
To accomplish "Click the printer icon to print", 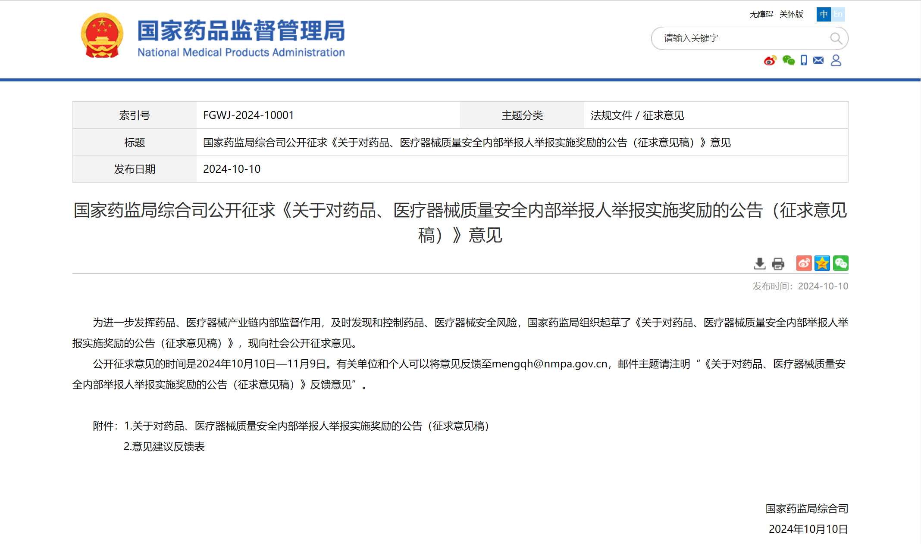I will [778, 264].
